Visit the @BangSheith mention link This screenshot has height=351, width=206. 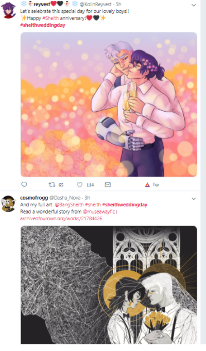tap(69, 205)
